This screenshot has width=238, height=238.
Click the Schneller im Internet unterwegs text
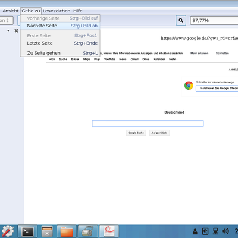click(x=215, y=82)
